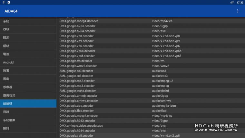245x138 pixels.
Task: Click the video/rm value
Action: tap(158, 61)
